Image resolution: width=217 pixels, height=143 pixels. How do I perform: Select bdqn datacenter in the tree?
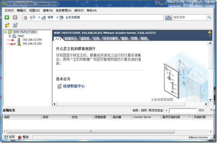[x=21, y=36]
